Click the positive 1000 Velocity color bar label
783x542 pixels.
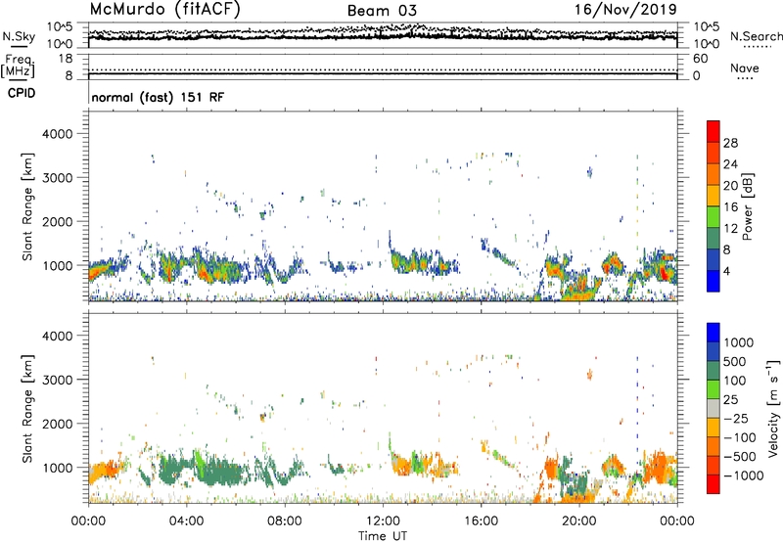739,342
